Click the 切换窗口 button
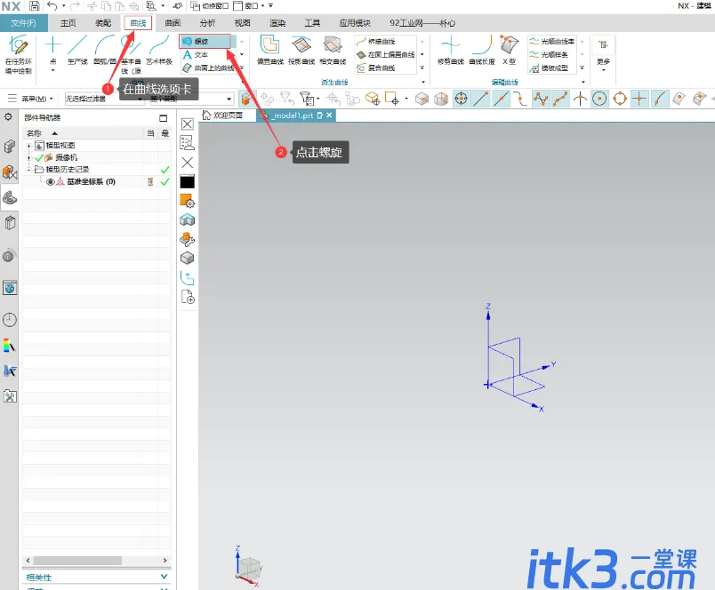The height and width of the screenshot is (590, 715). (210, 6)
